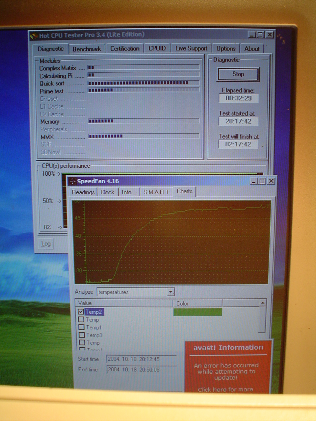This screenshot has width=316, height=421.
Task: Open the Analyze temperatures dropdown
Action: point(171,292)
